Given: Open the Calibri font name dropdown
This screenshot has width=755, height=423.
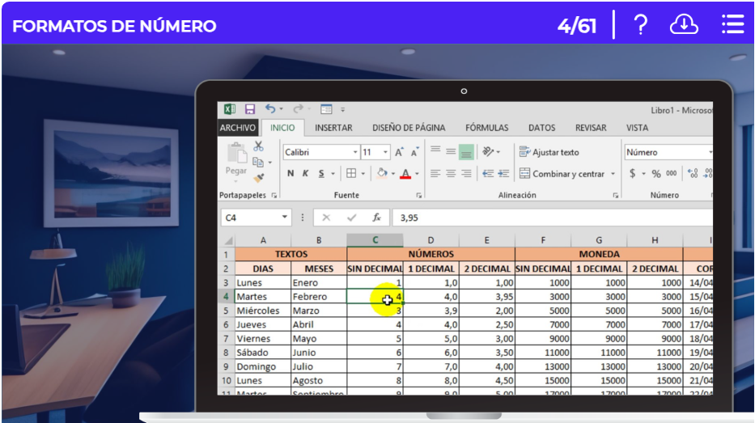Looking at the screenshot, I should [x=355, y=152].
